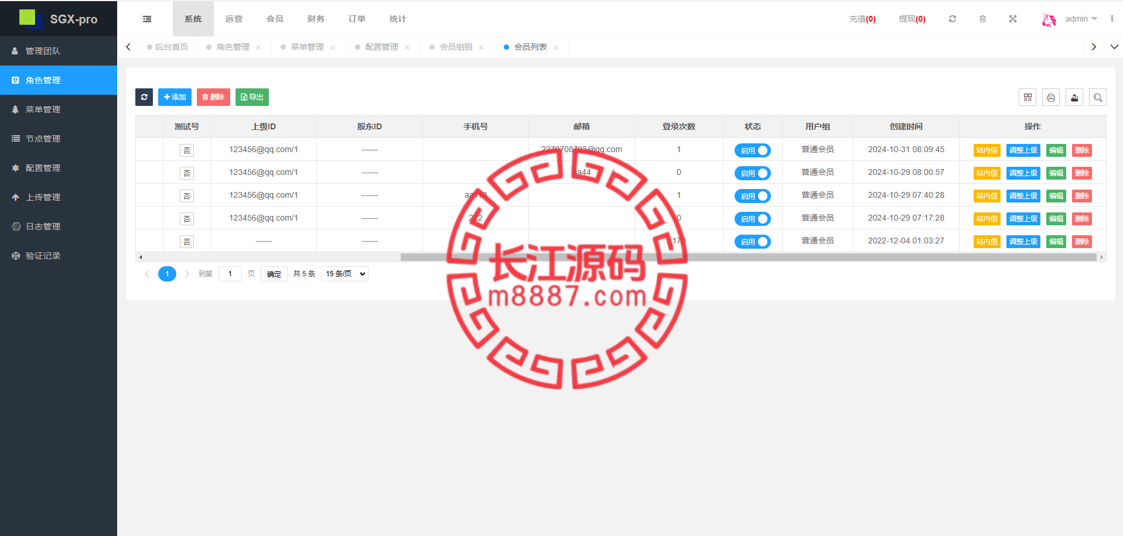This screenshot has height=536, width=1123.
Task: Close the 角色管理 tab
Action: 258,47
